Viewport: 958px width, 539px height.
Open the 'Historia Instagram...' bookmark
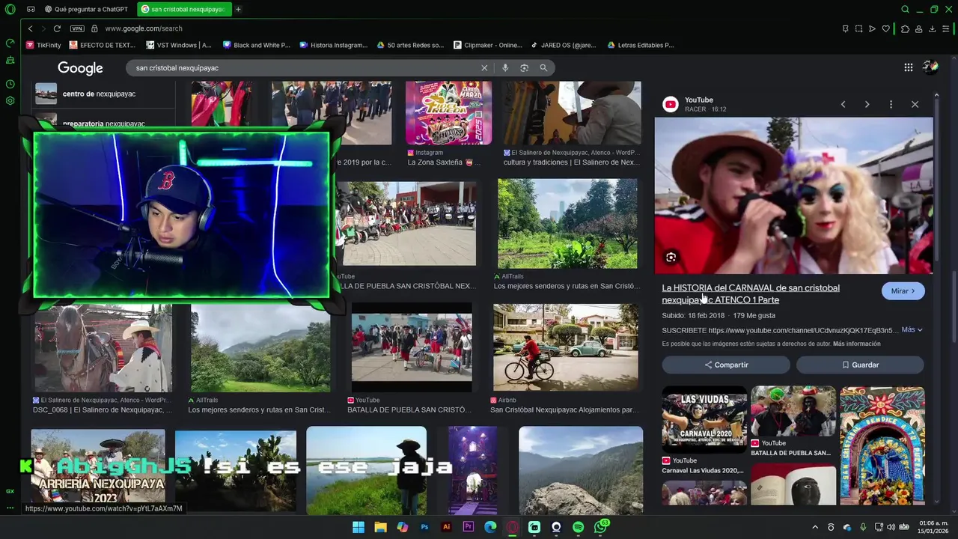tap(334, 45)
